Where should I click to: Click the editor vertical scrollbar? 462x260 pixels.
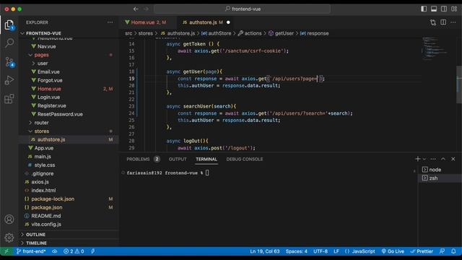pos(459,84)
